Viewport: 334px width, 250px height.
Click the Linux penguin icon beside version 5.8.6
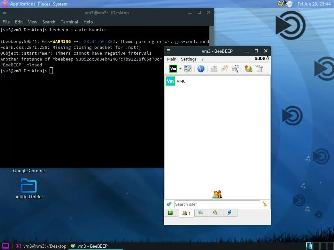[267, 58]
